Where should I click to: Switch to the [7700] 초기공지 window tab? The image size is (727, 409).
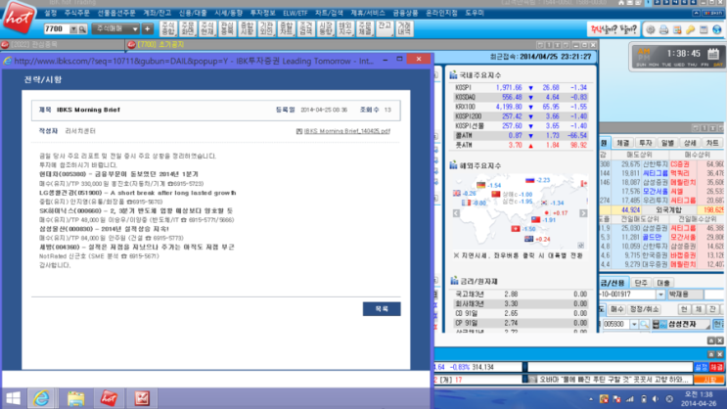coord(159,44)
